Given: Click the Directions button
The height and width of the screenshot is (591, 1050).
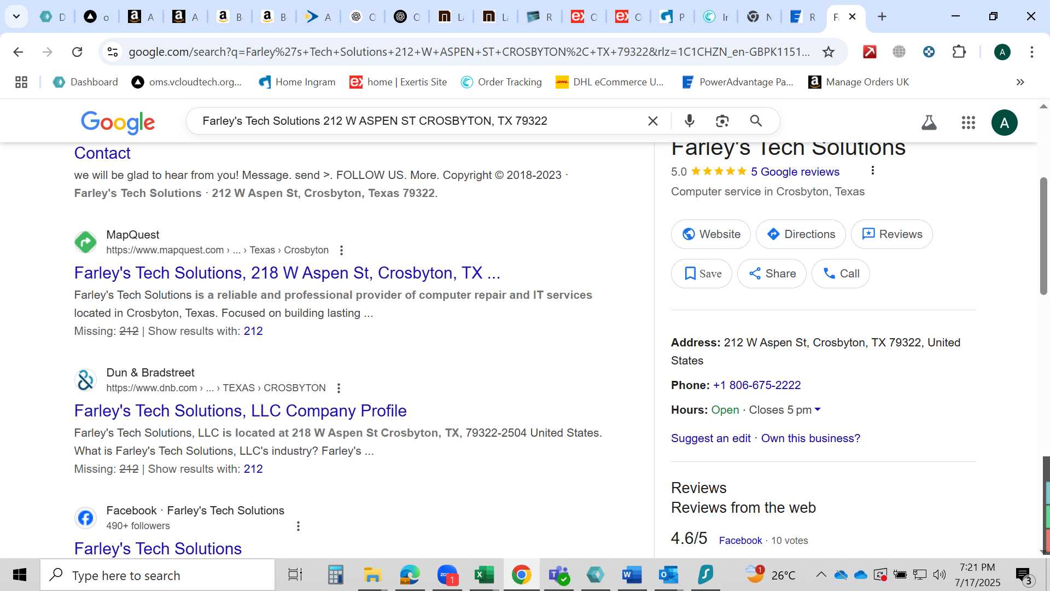Looking at the screenshot, I should coord(801,234).
